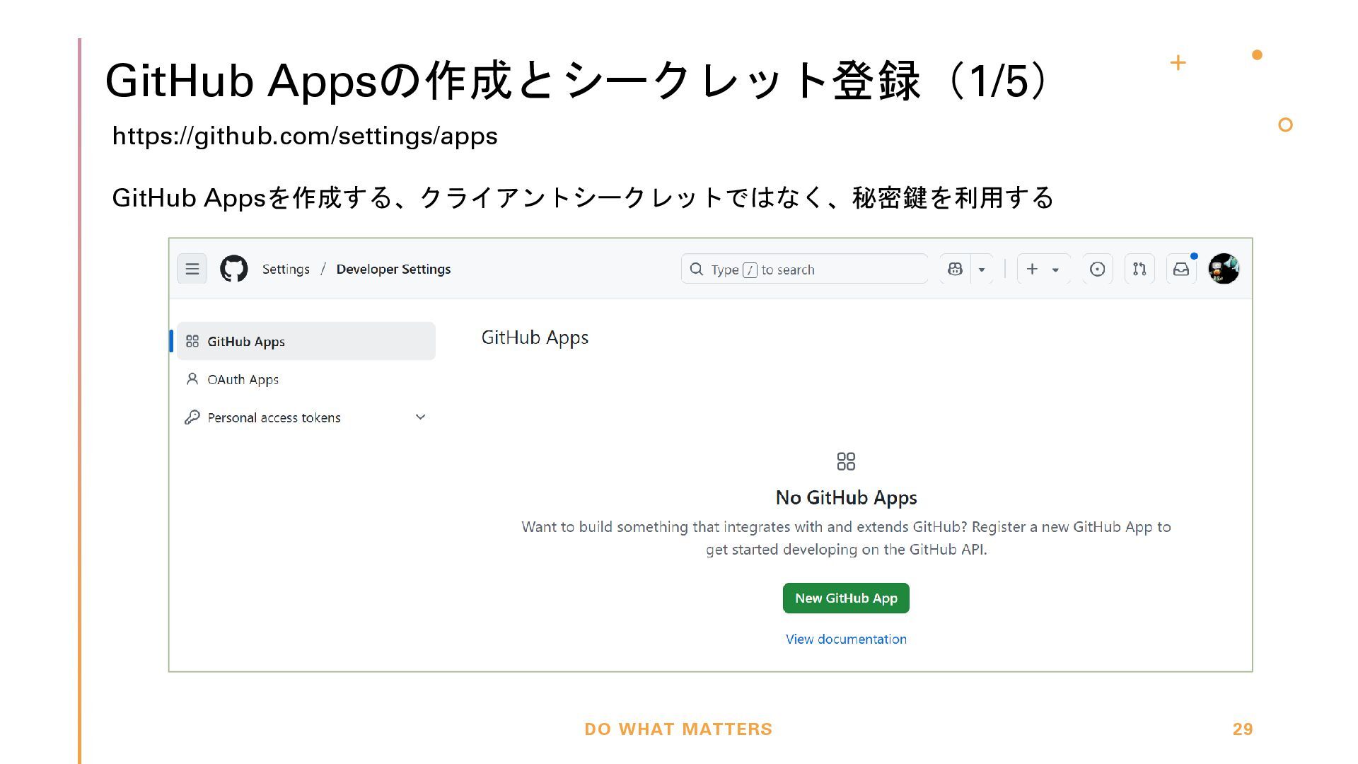1358x764 pixels.
Task: Click the key icon for access tokens
Action: 192,417
